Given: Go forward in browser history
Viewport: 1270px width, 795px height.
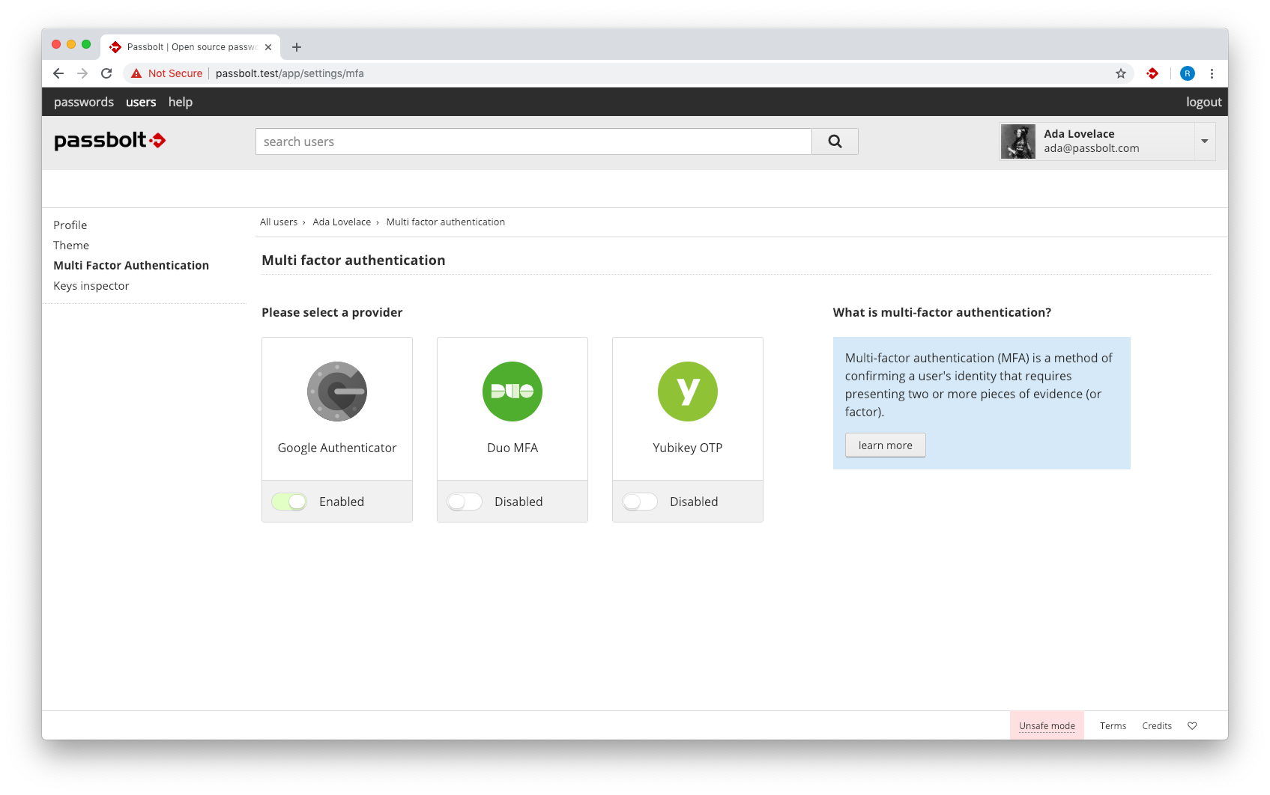Looking at the screenshot, I should pyautogui.click(x=82, y=73).
